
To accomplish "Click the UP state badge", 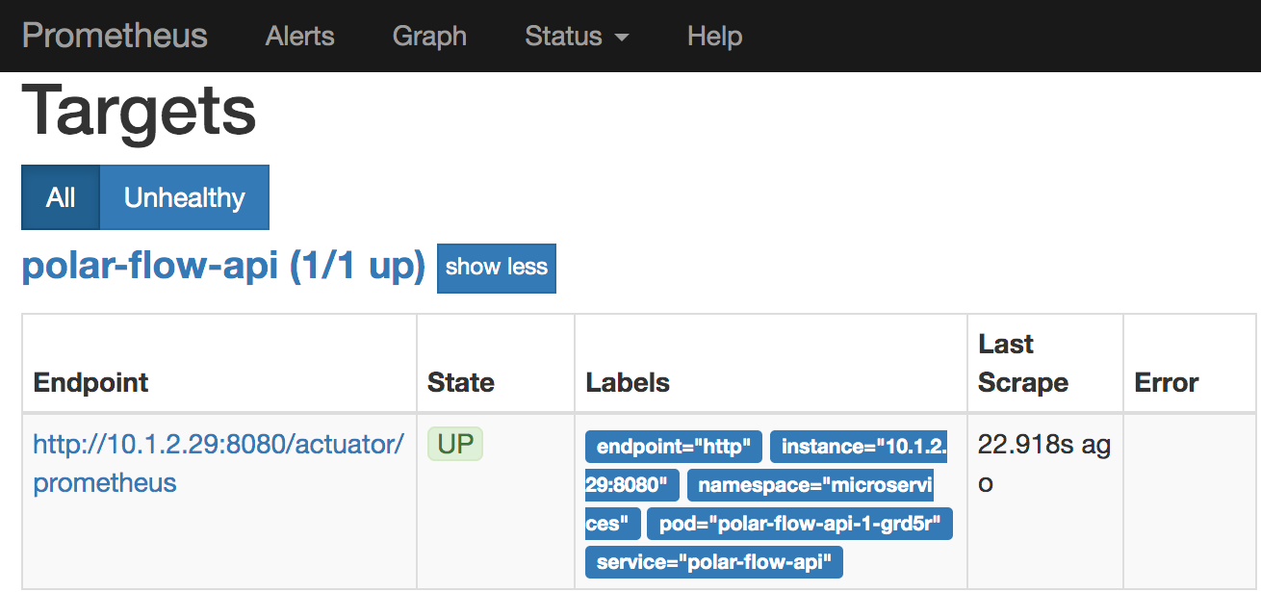I will click(455, 444).
